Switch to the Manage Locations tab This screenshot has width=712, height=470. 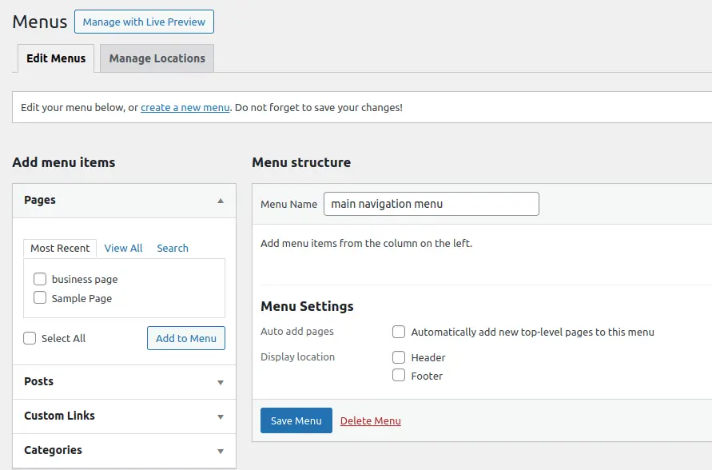pyautogui.click(x=156, y=58)
